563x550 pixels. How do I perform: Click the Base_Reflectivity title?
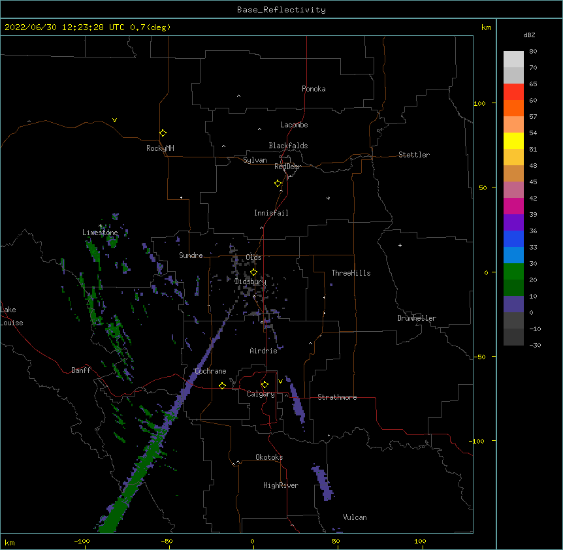point(281,10)
